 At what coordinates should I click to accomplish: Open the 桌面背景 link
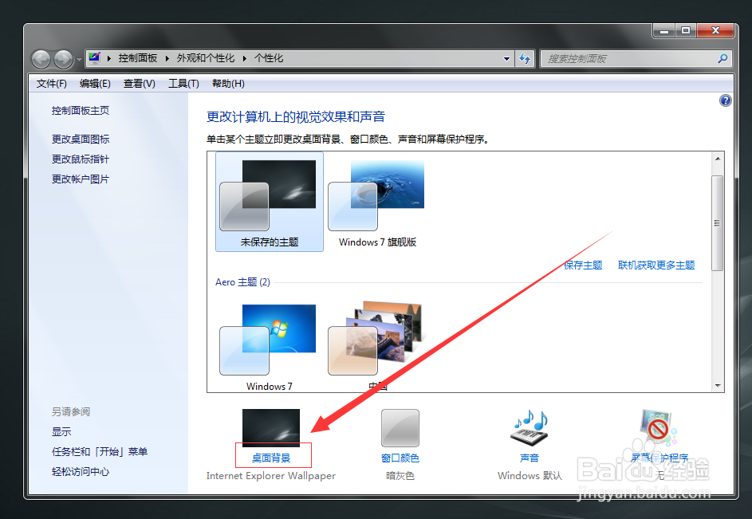pyautogui.click(x=271, y=458)
